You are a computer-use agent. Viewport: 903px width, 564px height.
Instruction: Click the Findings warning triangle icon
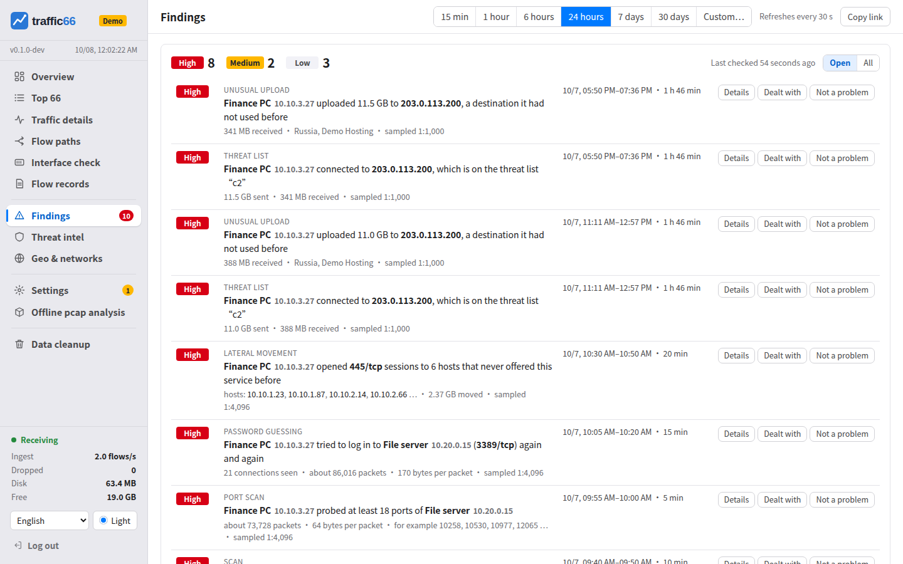(19, 216)
